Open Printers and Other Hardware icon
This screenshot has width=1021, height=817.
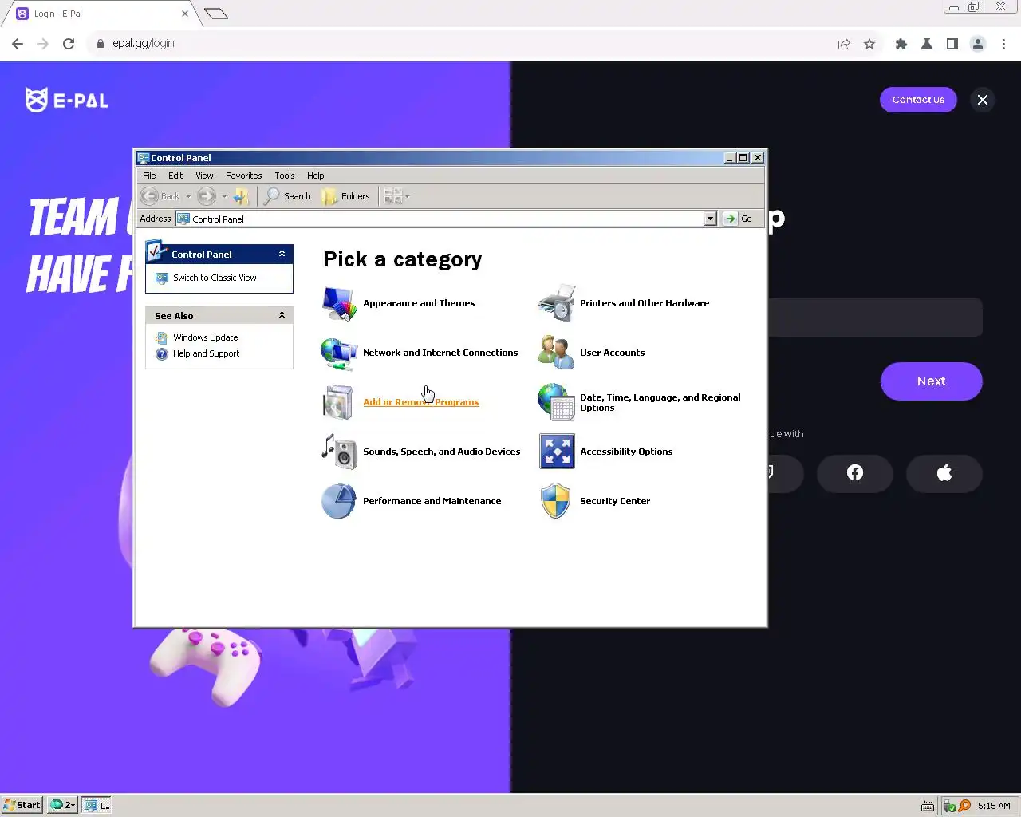556,303
